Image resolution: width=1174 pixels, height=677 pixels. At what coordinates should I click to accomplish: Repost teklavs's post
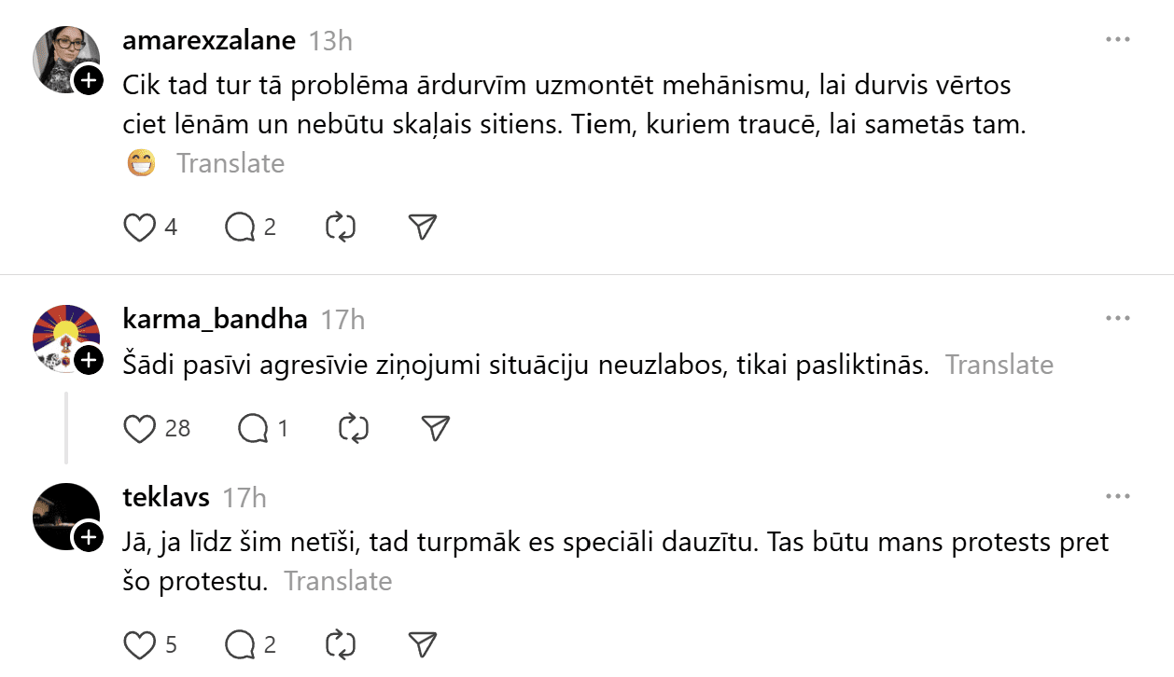(x=341, y=644)
